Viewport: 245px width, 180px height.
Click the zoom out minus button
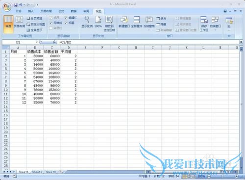(209, 176)
